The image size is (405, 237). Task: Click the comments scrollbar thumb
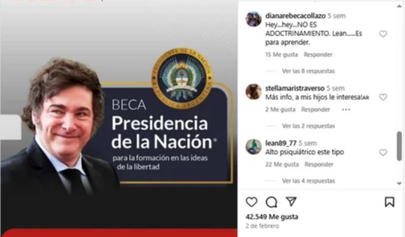coord(399,146)
